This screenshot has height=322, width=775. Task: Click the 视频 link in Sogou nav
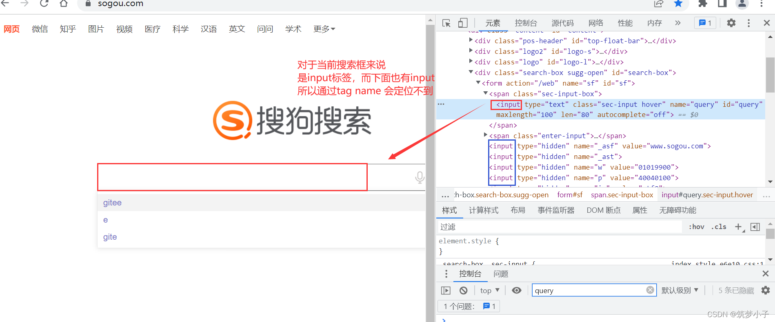[x=124, y=29]
